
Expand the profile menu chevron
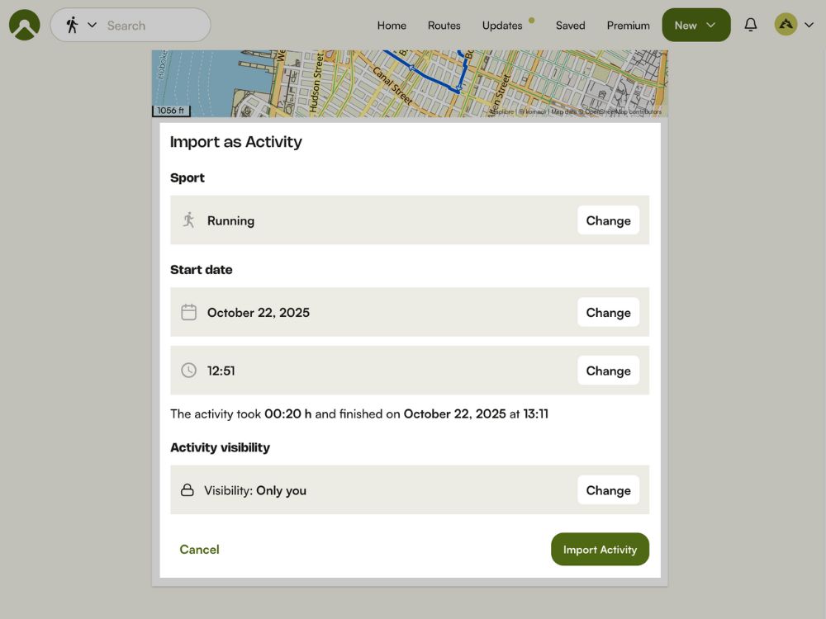click(809, 25)
